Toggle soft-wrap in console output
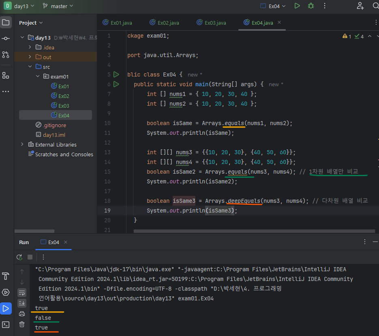Screen dimensions: 379x336 point(22,292)
